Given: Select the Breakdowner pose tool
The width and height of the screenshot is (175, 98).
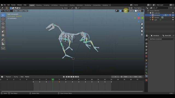Looking at the screenshot, I should point(3,48).
